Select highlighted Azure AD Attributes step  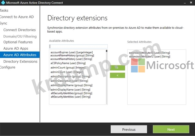click(20, 55)
